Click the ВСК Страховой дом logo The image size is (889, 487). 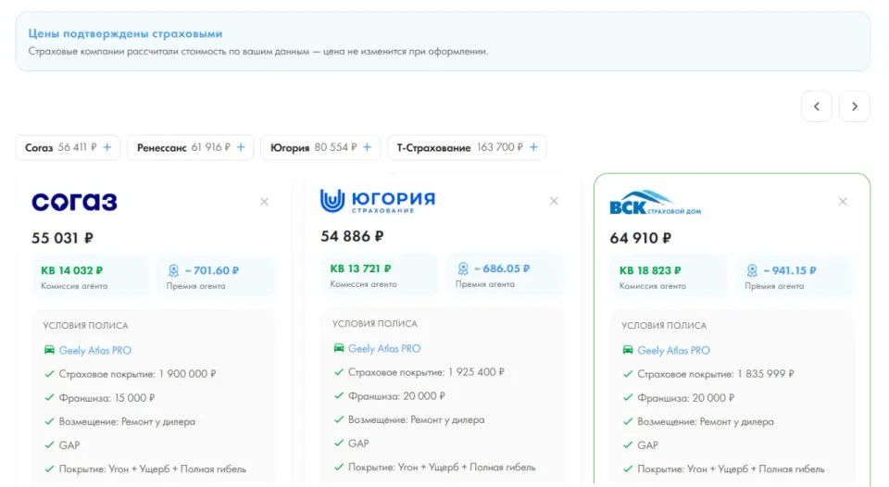click(x=655, y=203)
